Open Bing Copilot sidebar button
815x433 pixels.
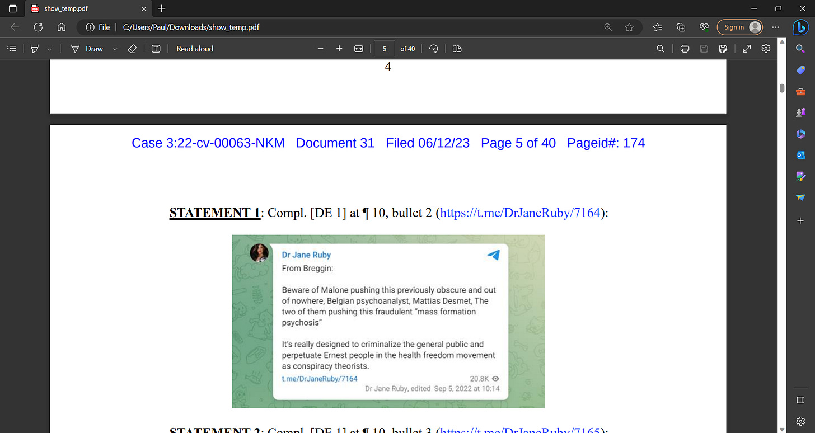click(800, 27)
